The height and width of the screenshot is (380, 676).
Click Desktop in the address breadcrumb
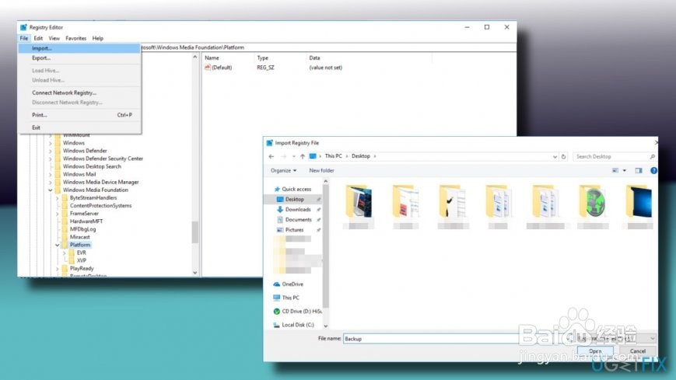[361, 156]
